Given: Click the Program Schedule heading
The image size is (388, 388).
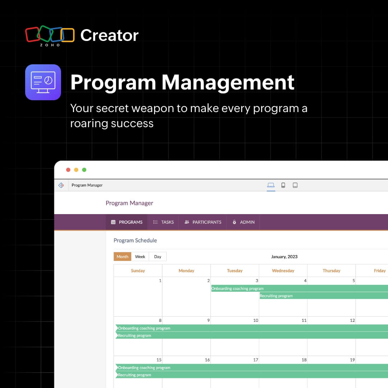Looking at the screenshot, I should point(135,240).
